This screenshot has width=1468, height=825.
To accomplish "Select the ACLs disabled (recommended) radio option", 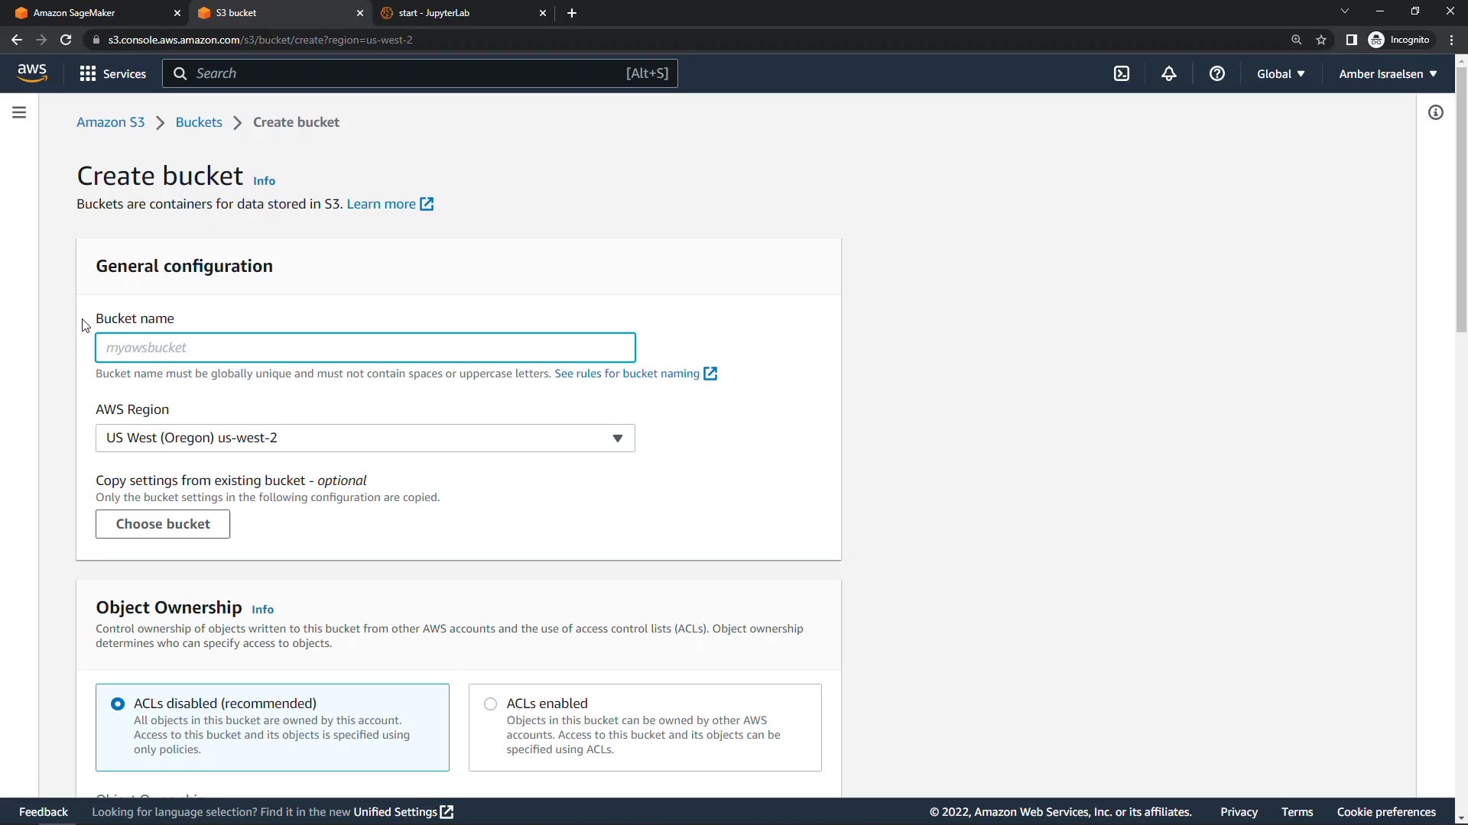I will 118,704.
